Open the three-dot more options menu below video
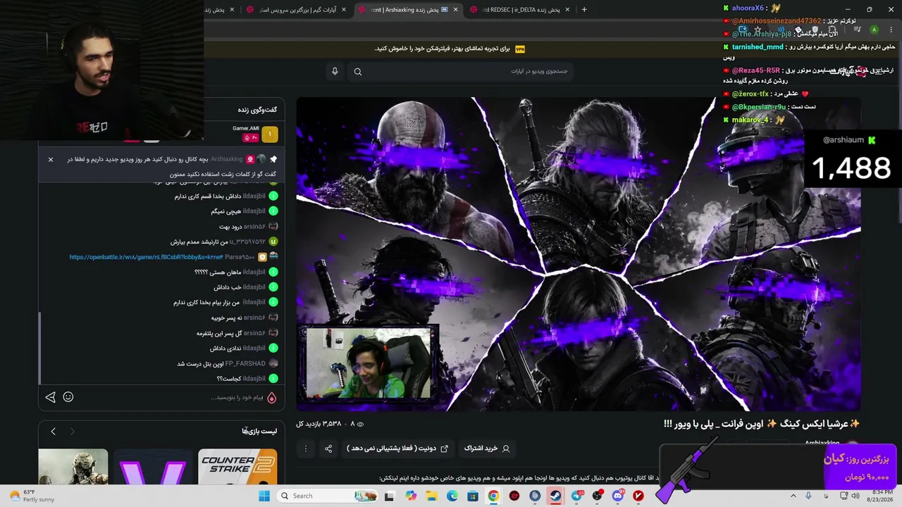The height and width of the screenshot is (507, 902). (x=306, y=449)
